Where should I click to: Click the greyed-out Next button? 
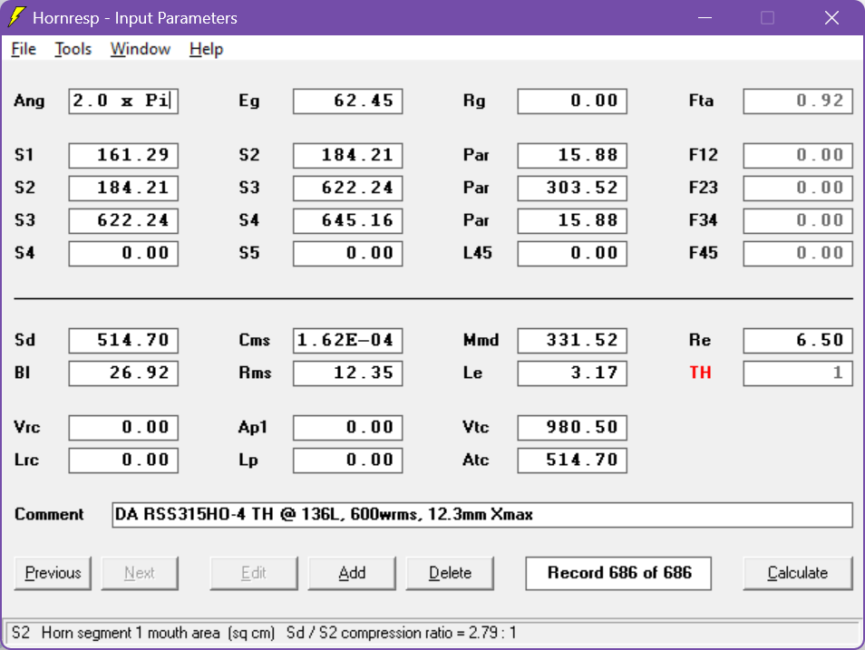(x=140, y=573)
